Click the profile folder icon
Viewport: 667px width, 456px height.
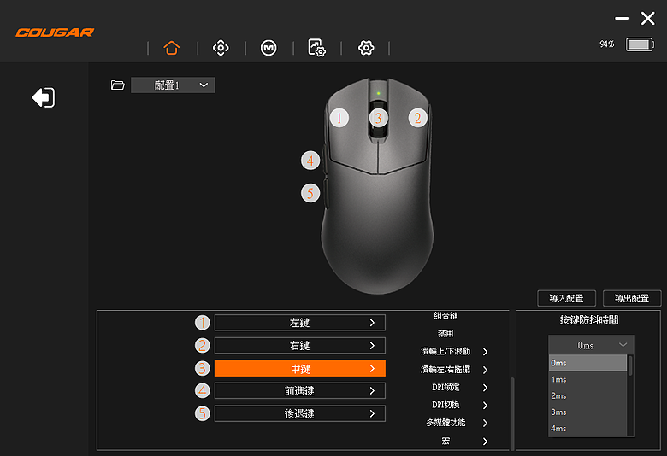(117, 85)
